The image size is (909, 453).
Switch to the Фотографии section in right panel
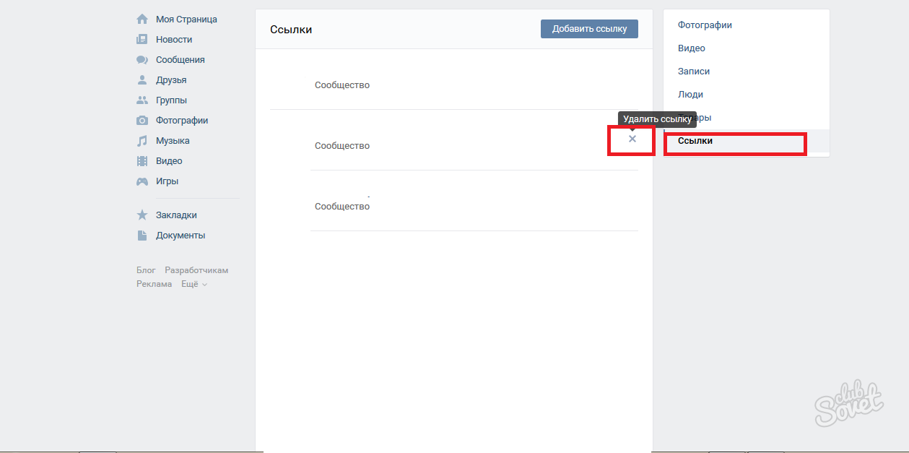tap(705, 25)
